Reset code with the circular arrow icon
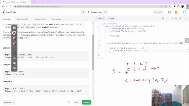The image size is (189, 106). pos(172,19)
